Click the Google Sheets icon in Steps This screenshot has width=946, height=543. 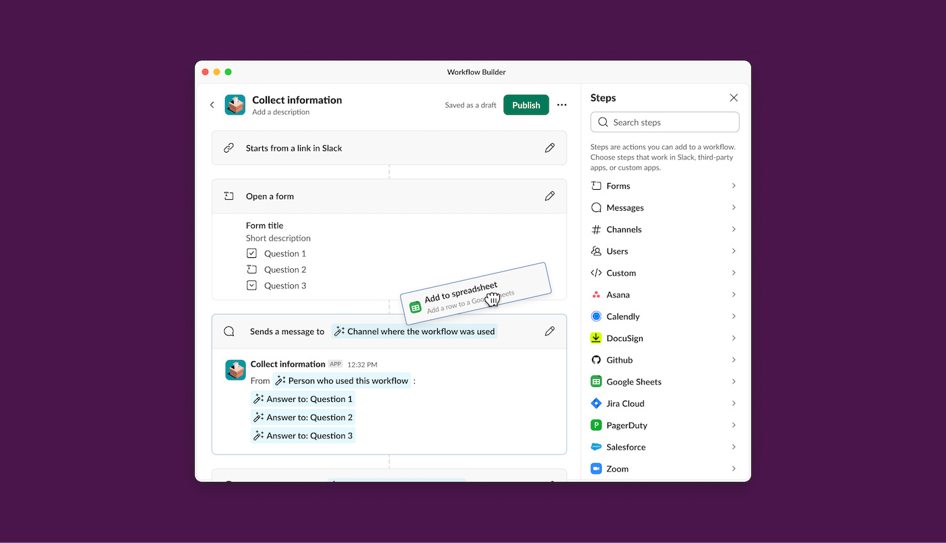596,382
